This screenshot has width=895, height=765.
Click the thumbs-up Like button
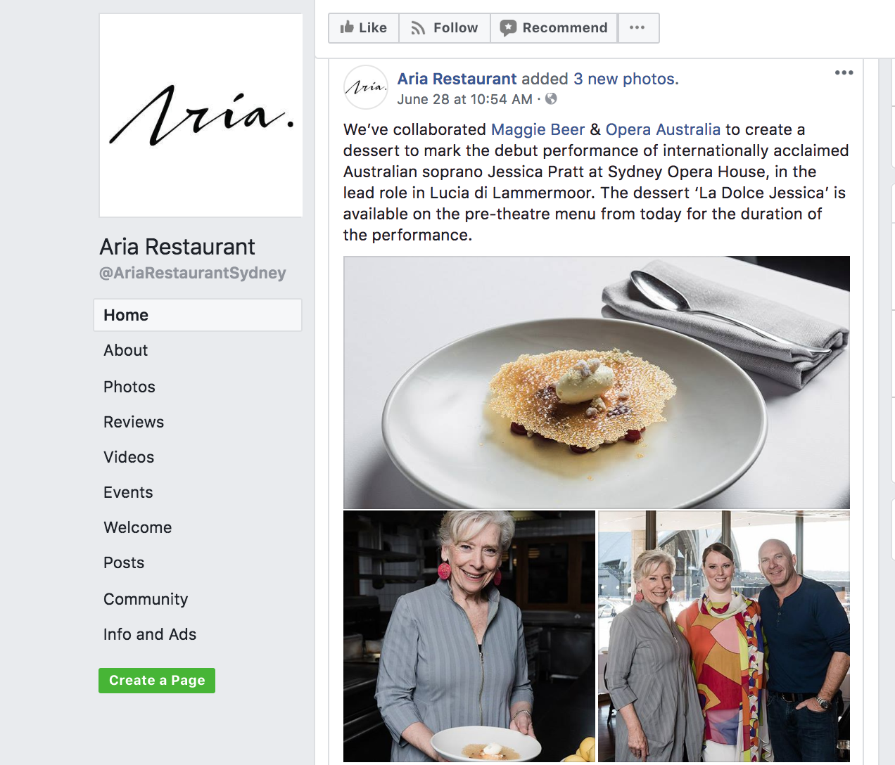[364, 28]
